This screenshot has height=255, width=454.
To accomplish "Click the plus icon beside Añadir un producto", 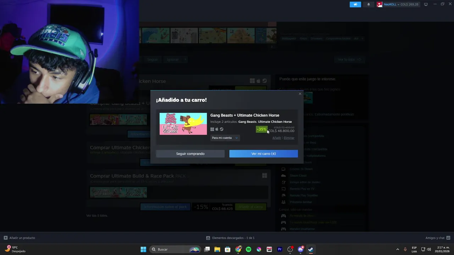I will (x=6, y=238).
